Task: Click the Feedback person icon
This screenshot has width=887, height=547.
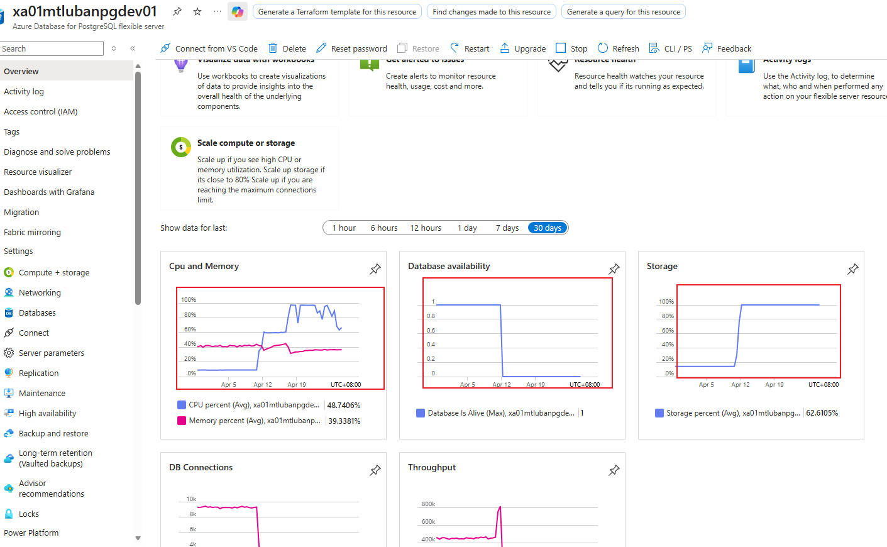Action: (707, 48)
